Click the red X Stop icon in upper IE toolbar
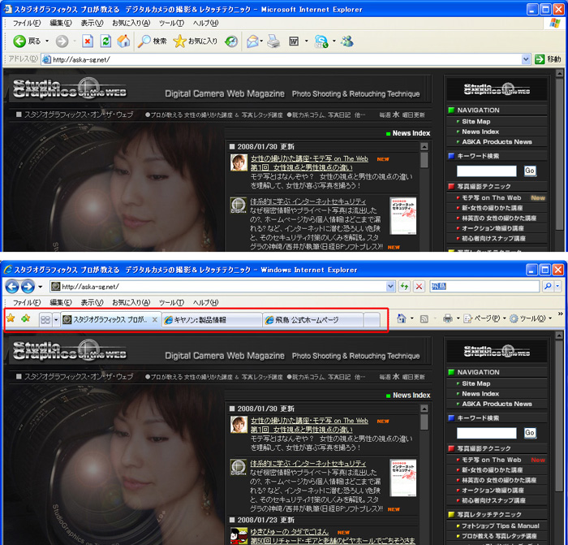This screenshot has height=545, width=568. 88,41
